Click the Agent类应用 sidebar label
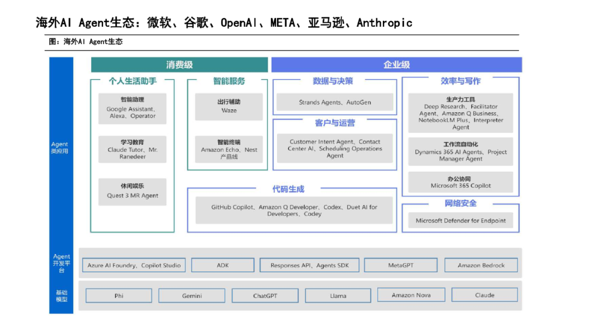589x331 pixels. pos(60,148)
